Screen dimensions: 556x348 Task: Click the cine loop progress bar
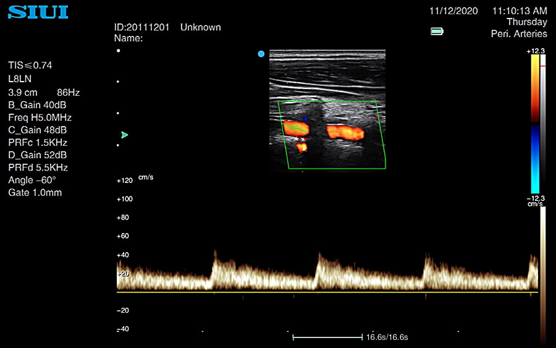coord(327,337)
